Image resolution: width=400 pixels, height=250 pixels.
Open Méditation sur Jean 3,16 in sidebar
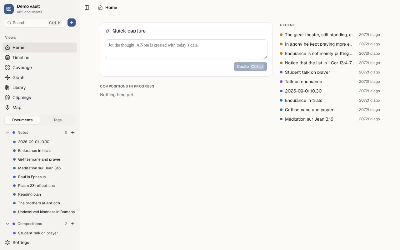(44, 168)
